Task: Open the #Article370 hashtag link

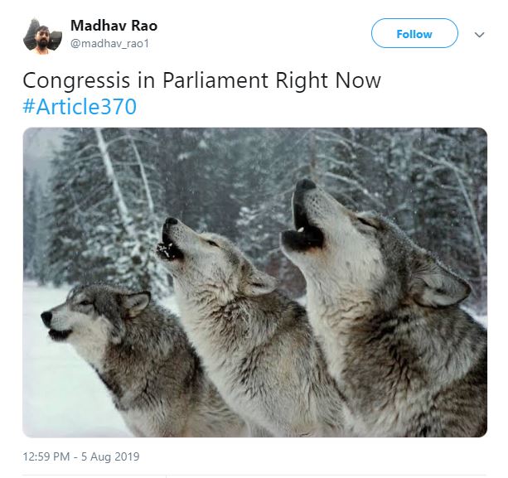Action: pyautogui.click(x=80, y=106)
